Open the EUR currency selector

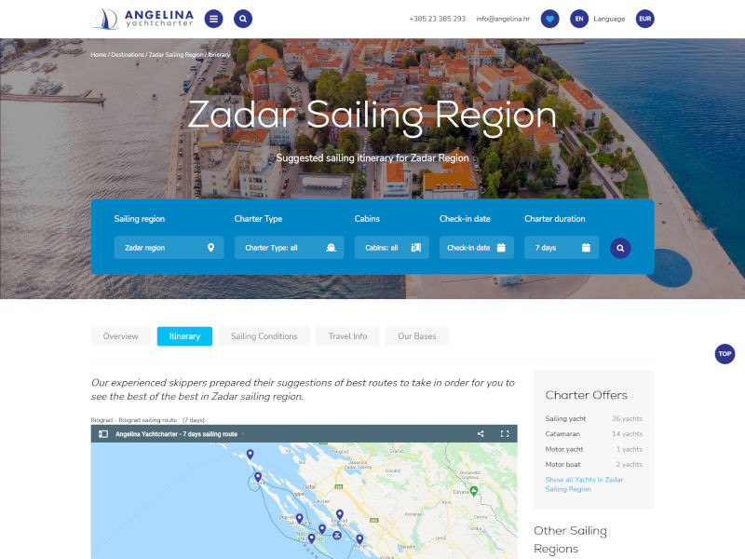644,19
